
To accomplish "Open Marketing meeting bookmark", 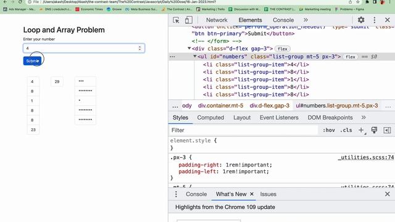I will (315, 9).
